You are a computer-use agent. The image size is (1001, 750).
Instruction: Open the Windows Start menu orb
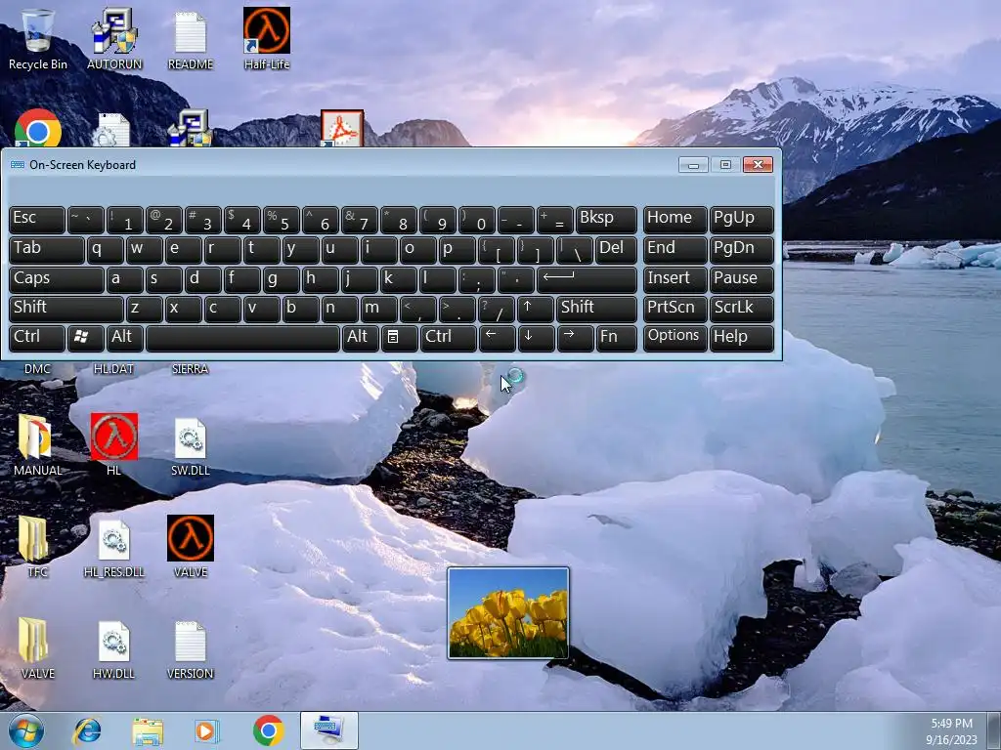click(26, 730)
